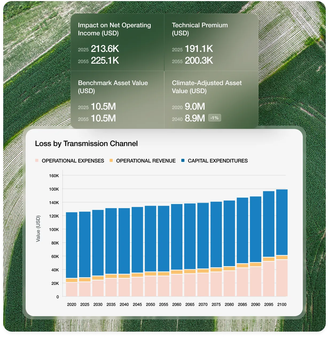Click the capital expenditures bar for 2040
The width and height of the screenshot is (329, 337).
124,241
